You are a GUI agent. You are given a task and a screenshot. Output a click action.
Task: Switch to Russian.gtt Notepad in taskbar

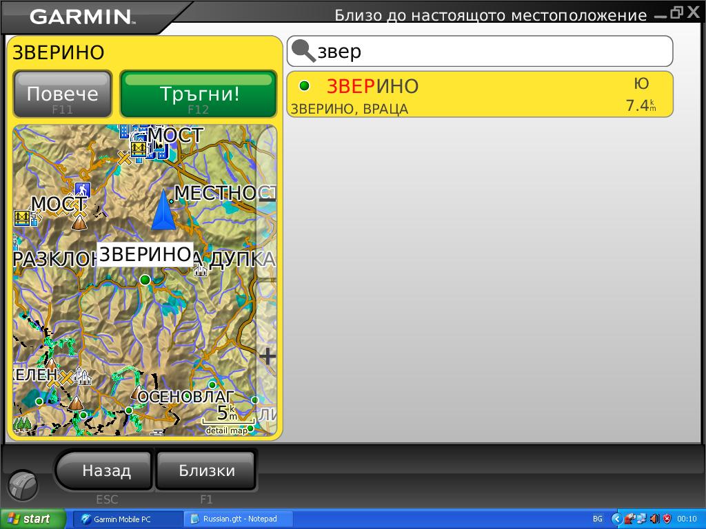(x=239, y=519)
